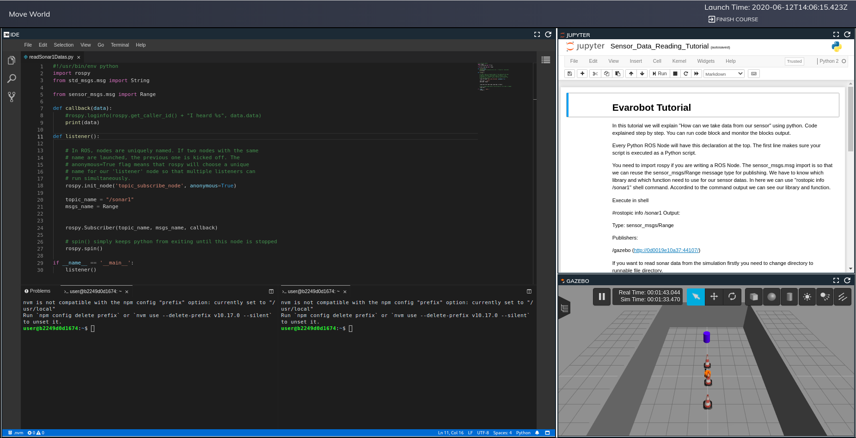Paste cells below in Jupyter toolbar
The width and height of the screenshot is (856, 438).
click(618, 74)
